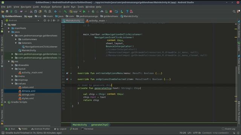Screen dimensions: 241x135
Task: Collapse the values folder
Action: pos(12,84)
